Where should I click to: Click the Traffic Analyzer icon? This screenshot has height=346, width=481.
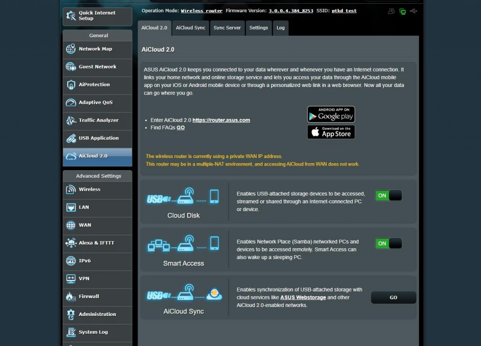click(71, 120)
